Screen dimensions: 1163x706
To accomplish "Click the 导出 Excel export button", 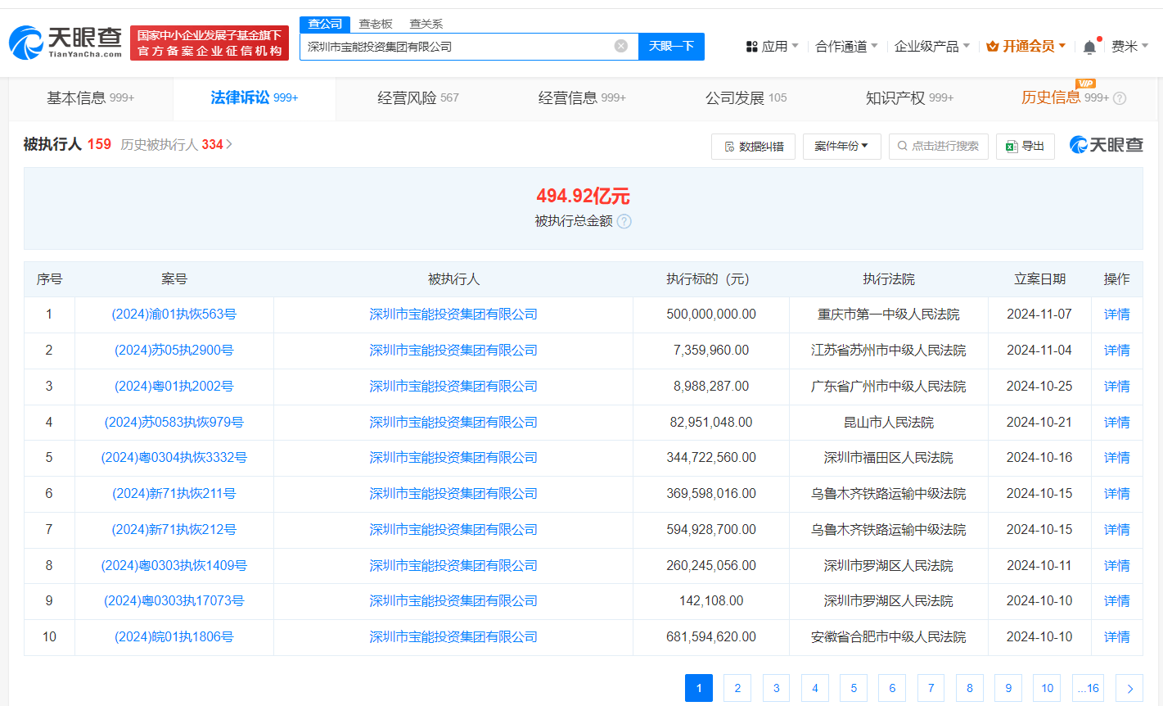I will 1025,146.
